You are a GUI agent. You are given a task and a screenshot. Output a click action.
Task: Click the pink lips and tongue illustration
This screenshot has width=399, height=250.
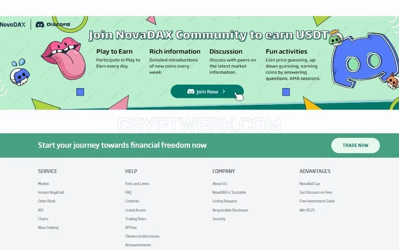[x=64, y=58]
